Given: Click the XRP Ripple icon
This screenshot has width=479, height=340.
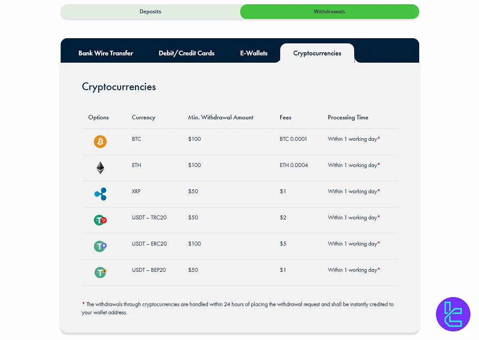Looking at the screenshot, I should [x=100, y=194].
